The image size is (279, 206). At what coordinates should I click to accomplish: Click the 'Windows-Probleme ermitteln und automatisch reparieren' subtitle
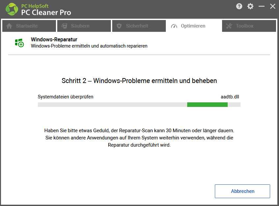pyautogui.click(x=89, y=46)
